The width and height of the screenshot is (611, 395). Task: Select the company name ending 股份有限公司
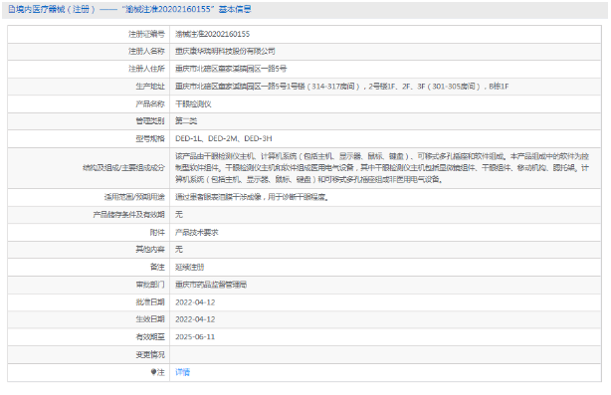(x=225, y=51)
